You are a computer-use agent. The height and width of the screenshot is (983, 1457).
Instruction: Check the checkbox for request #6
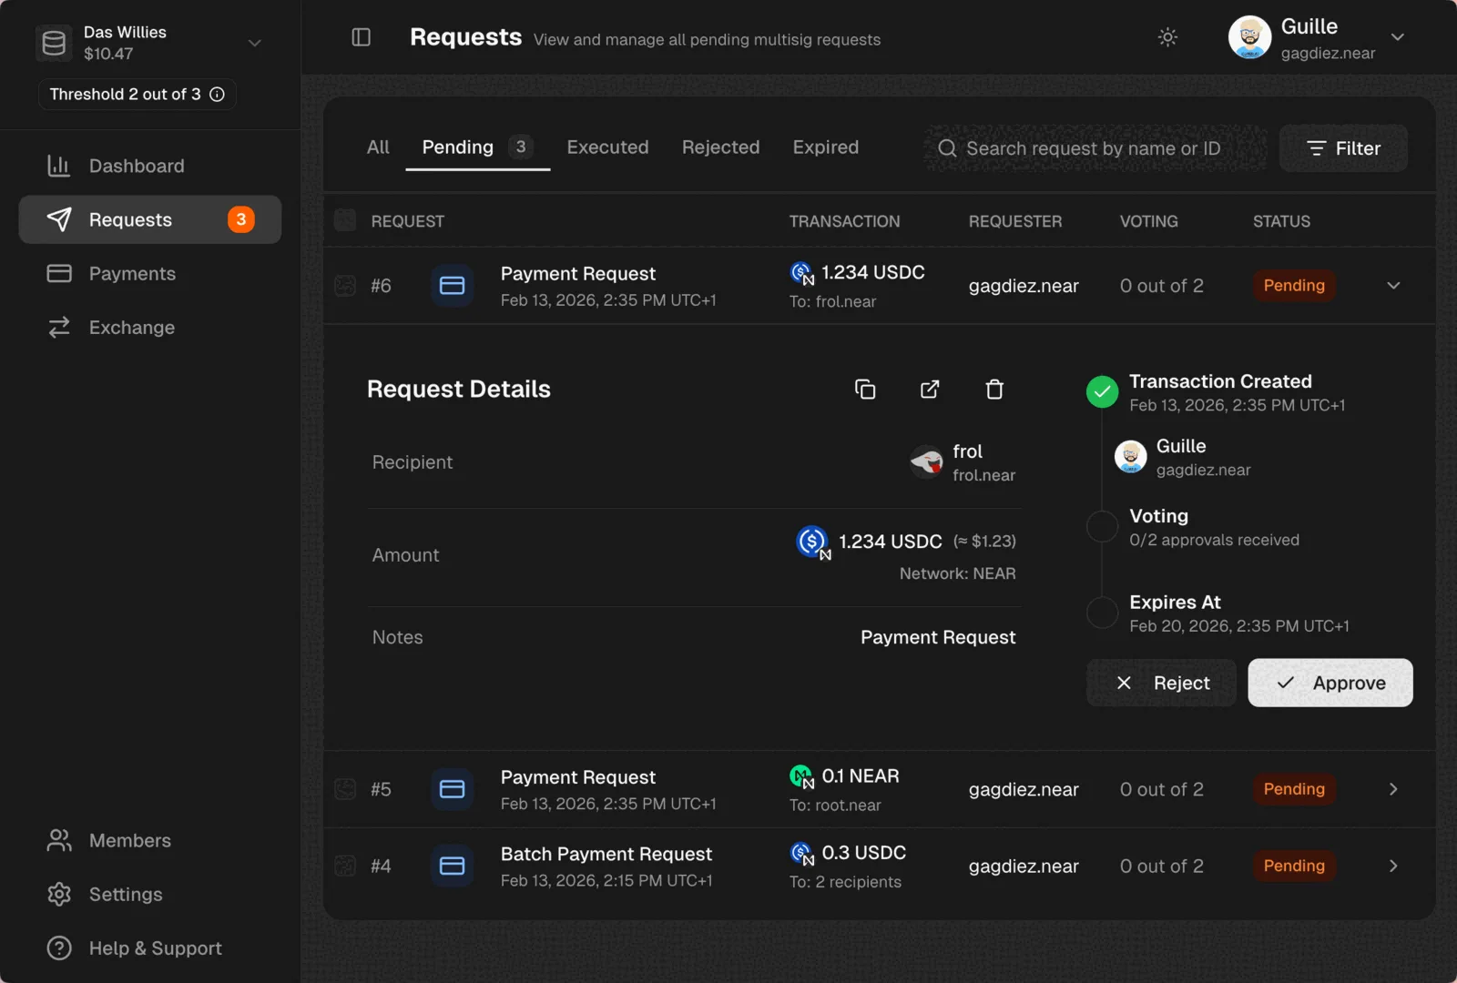[x=345, y=286]
